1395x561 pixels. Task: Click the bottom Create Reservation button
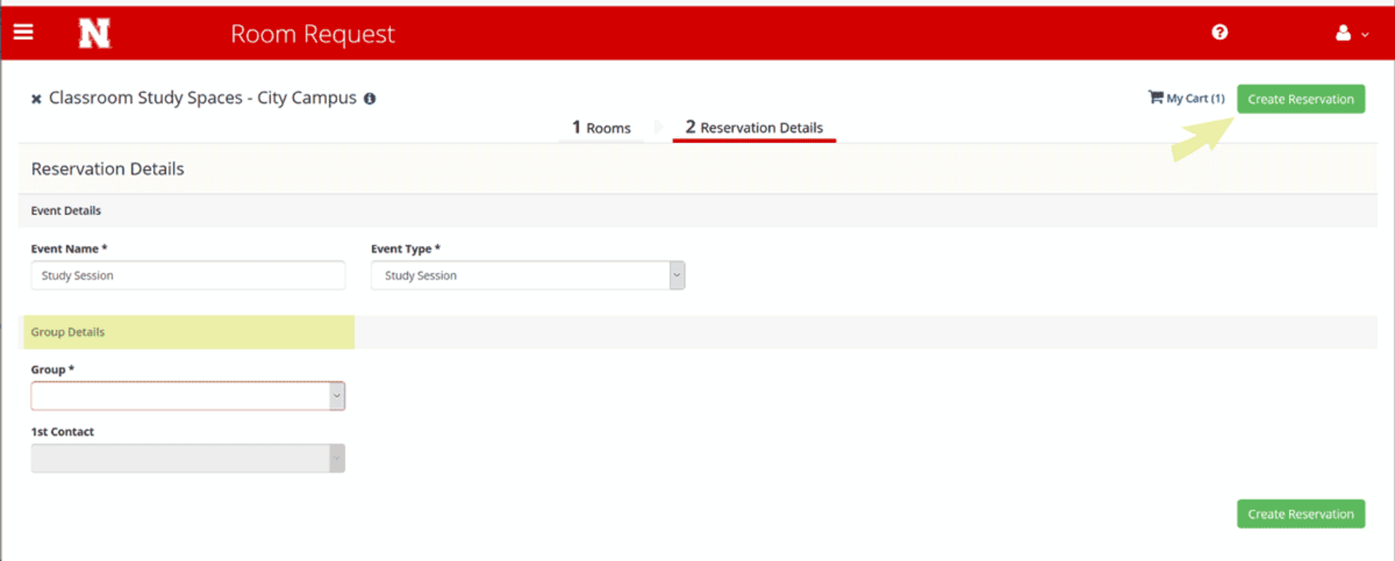pos(1300,514)
